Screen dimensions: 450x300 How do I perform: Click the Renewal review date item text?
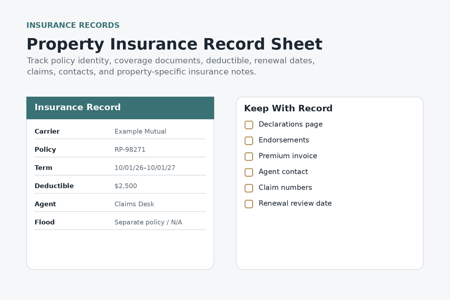pos(295,203)
